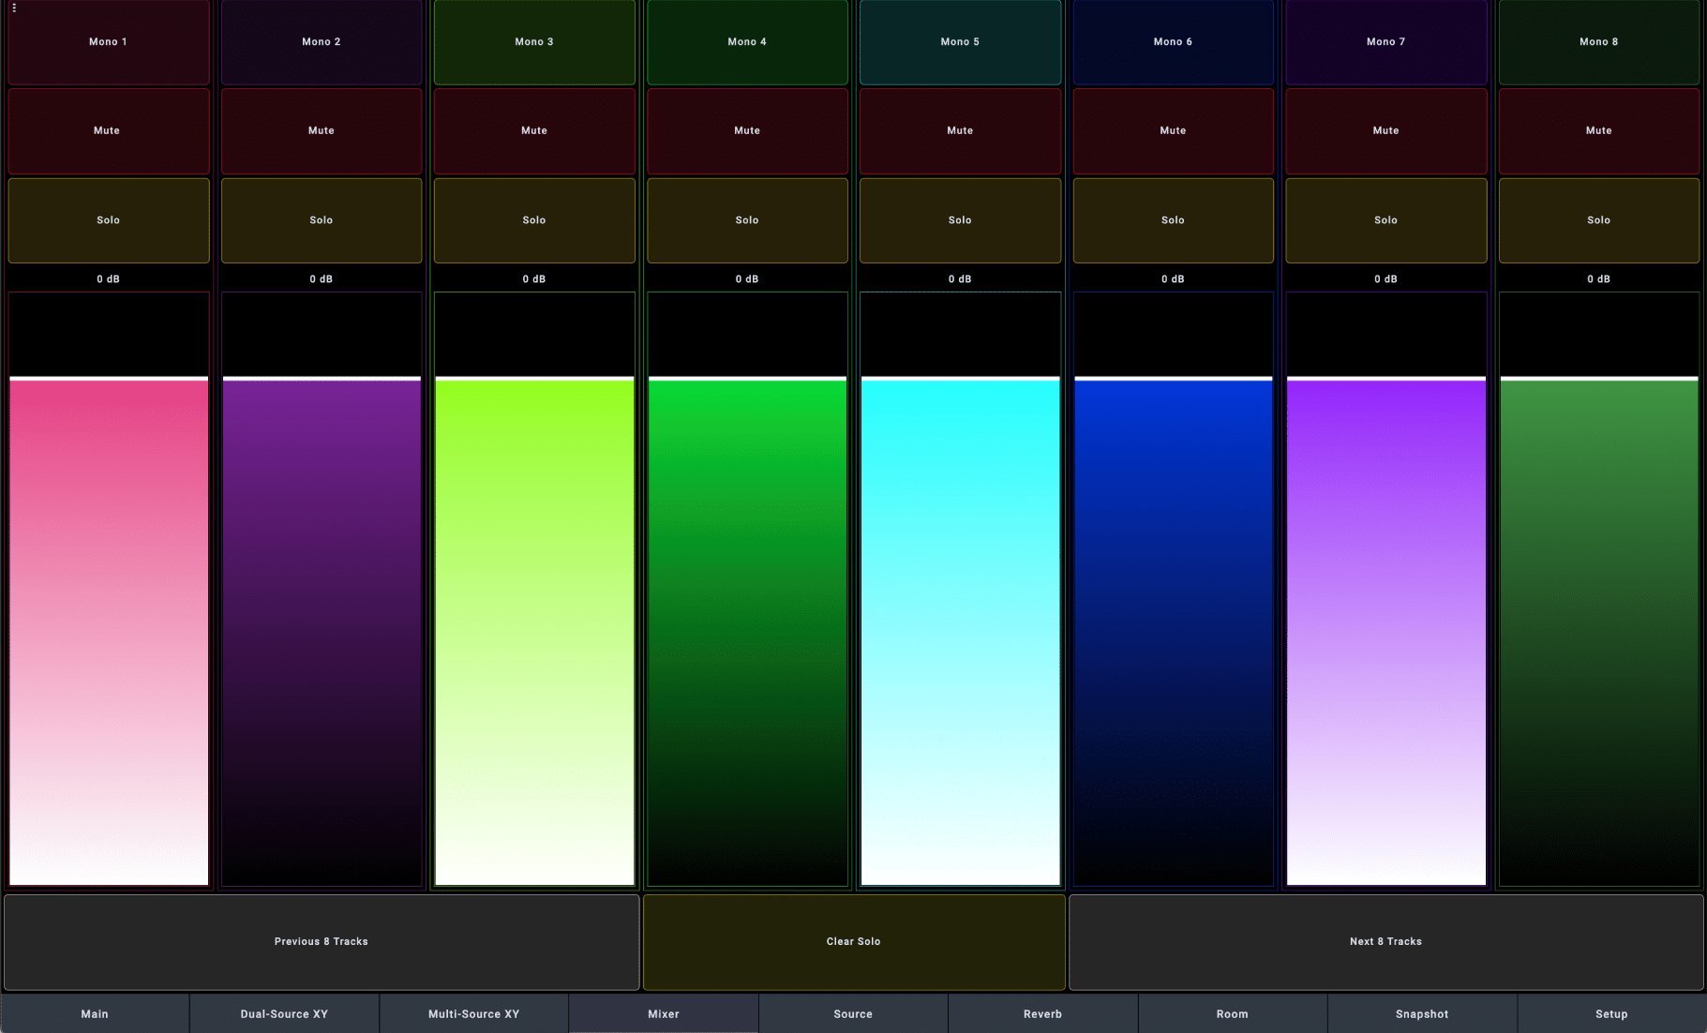1707x1033 pixels.
Task: Open the Snapshot tab
Action: click(1421, 1014)
